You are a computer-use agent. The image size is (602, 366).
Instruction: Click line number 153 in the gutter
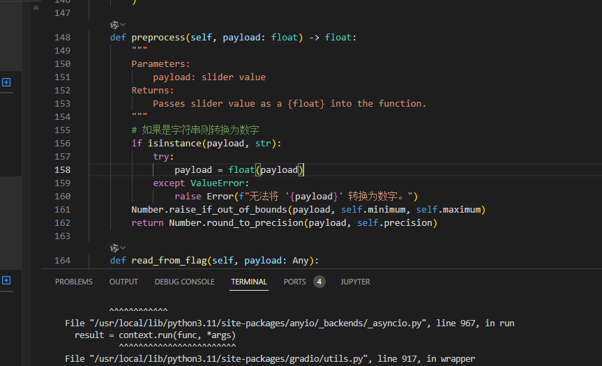[x=62, y=104]
